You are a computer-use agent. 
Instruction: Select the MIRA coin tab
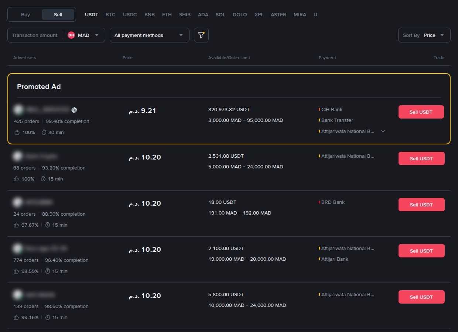300,15
